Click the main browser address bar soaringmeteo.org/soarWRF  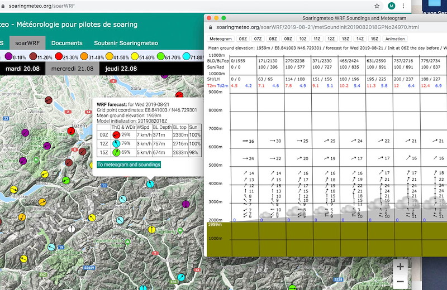click(x=41, y=6)
